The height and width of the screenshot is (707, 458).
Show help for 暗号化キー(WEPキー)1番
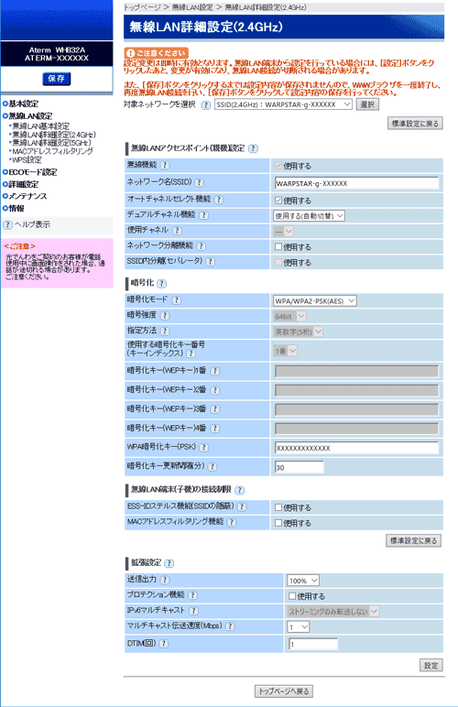214,371
